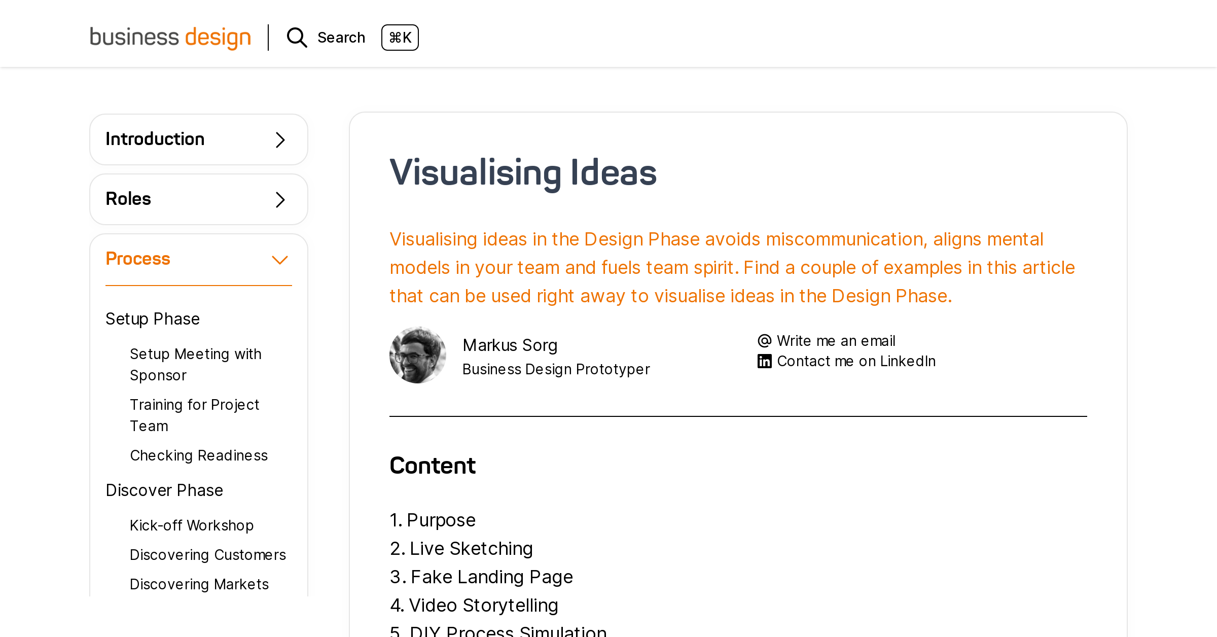
Task: Click the business design logo
Action: (x=170, y=37)
